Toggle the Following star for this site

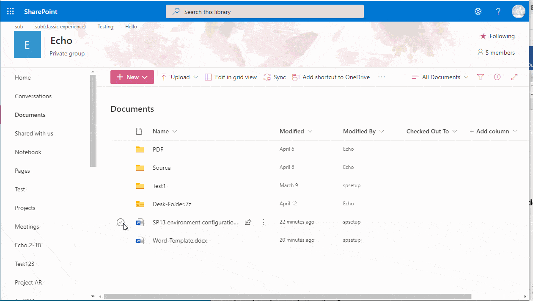[483, 36]
